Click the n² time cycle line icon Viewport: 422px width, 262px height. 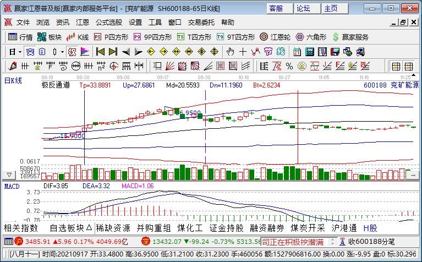pyautogui.click(x=101, y=66)
